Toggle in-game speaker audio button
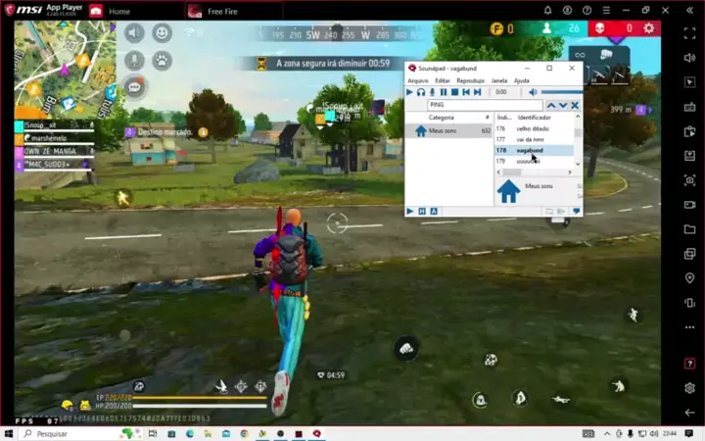Screen dimensions: 705x441 pos(134,33)
